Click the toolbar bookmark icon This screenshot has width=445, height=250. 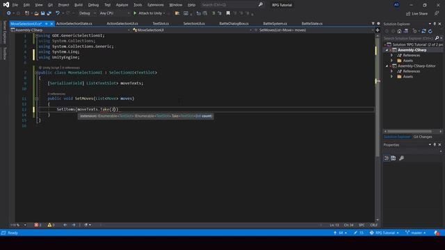click(x=228, y=13)
